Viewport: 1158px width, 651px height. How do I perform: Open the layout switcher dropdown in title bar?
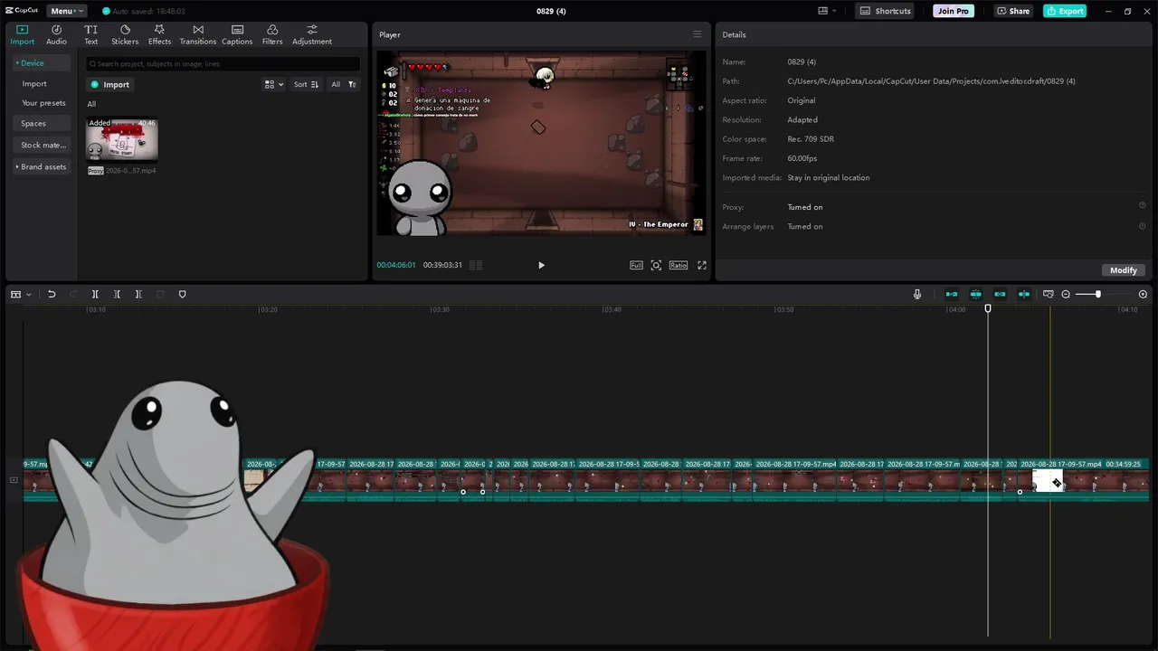coord(827,11)
